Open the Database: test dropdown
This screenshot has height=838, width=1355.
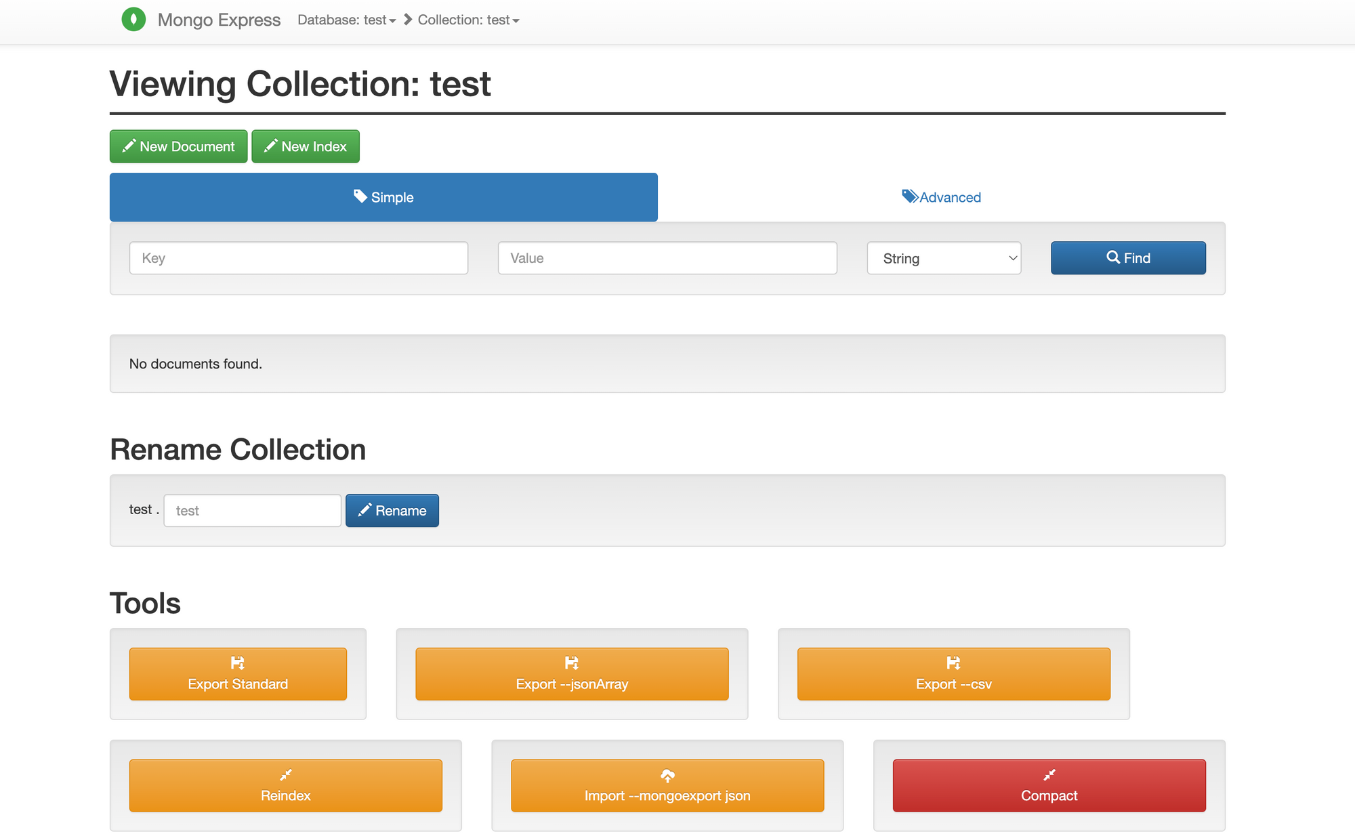tap(346, 20)
